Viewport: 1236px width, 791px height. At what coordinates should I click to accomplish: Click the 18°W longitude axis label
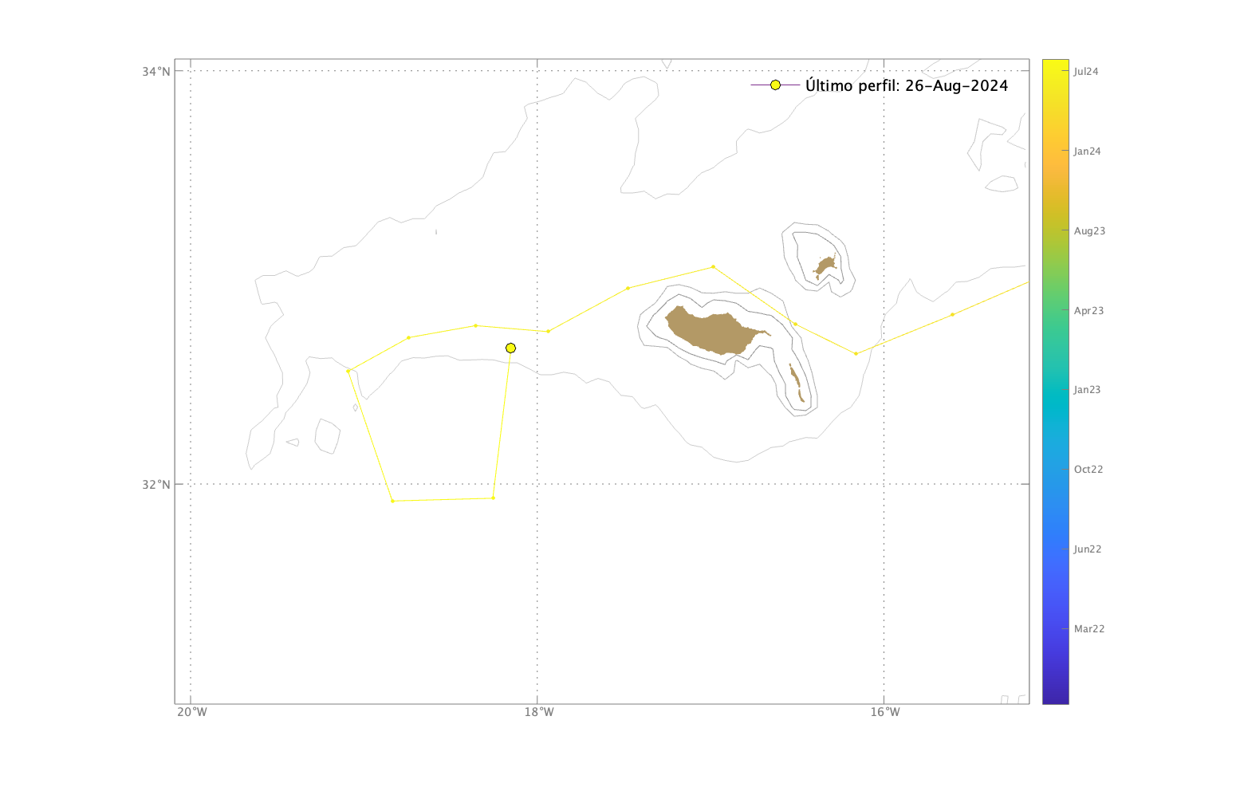tap(539, 712)
